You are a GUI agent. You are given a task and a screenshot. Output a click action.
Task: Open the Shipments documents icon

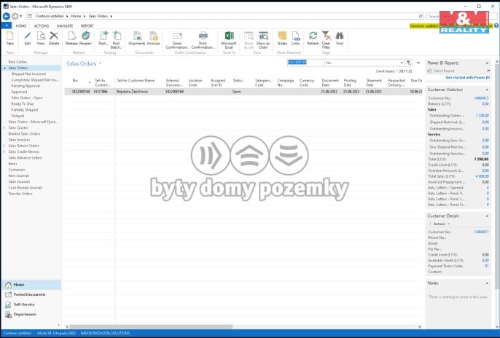137,36
